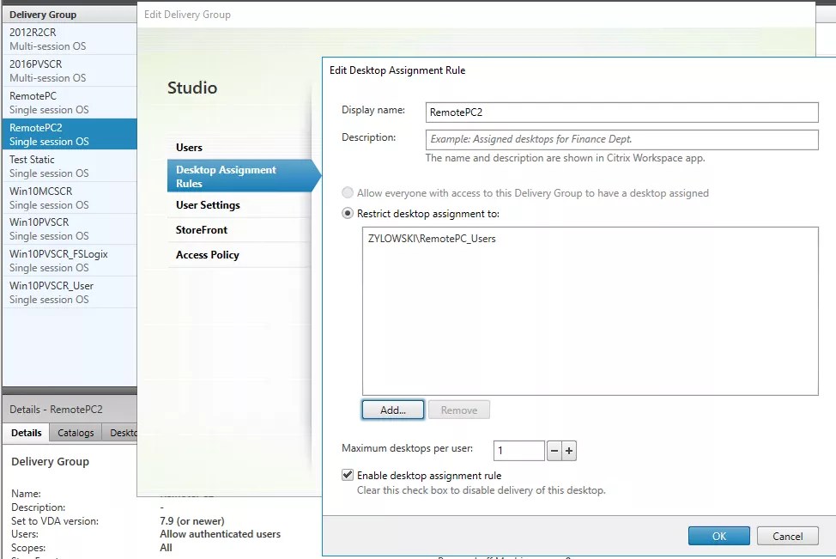This screenshot has height=559, width=836.
Task: Select Allow everyone with access radio option
Action: (348, 192)
